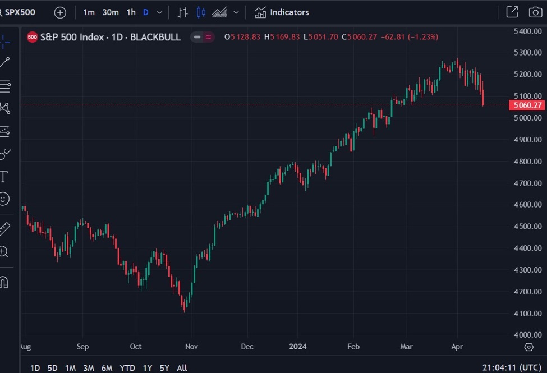
Task: Click the compare plus button
Action: 60,12
